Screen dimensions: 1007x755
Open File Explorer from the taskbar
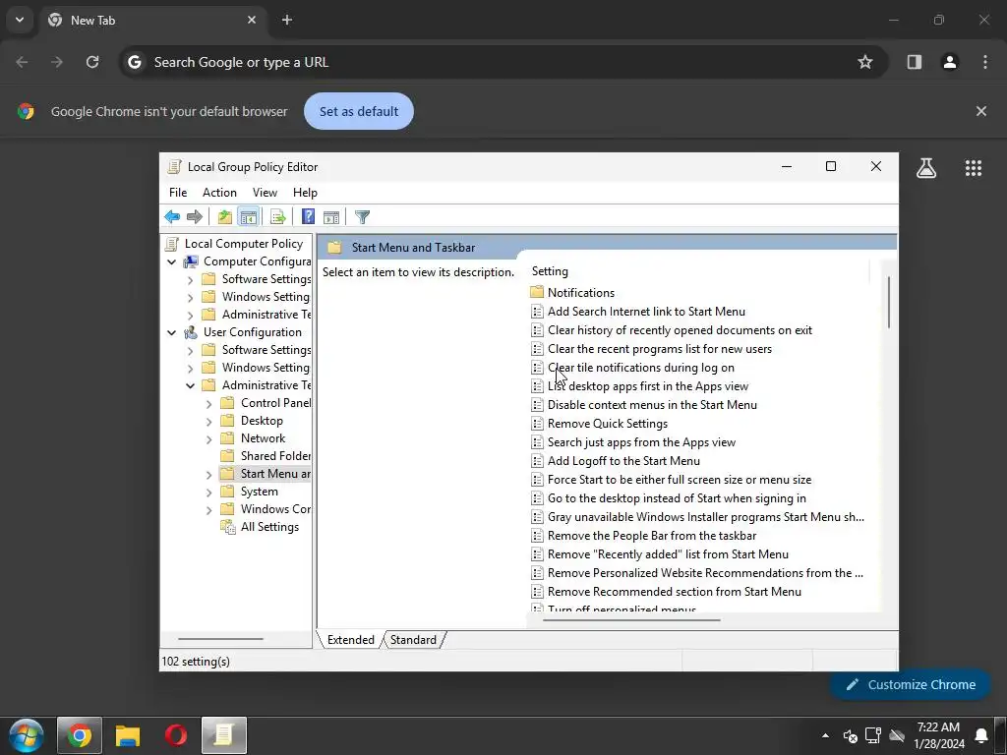click(x=127, y=735)
